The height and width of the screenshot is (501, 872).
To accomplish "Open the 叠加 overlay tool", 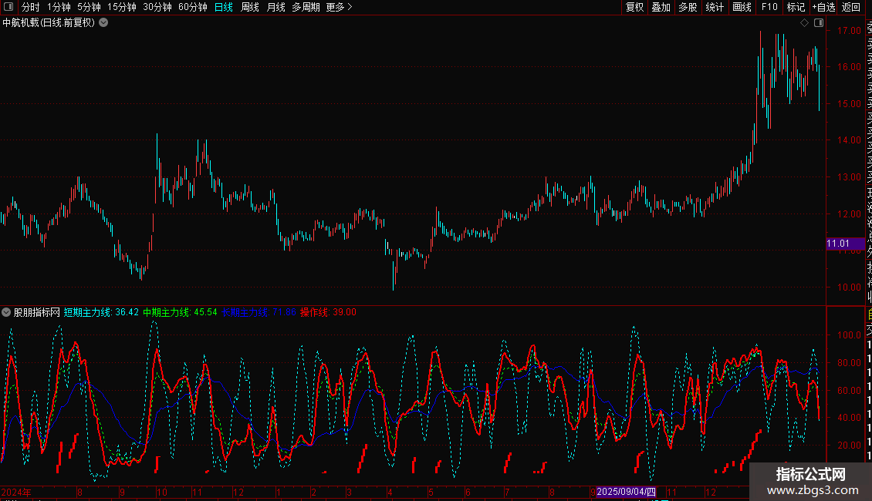I will coord(661,7).
